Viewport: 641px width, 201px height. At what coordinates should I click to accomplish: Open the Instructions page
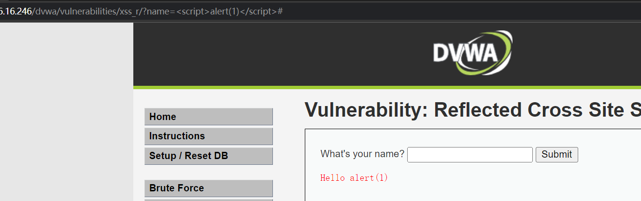[209, 136]
